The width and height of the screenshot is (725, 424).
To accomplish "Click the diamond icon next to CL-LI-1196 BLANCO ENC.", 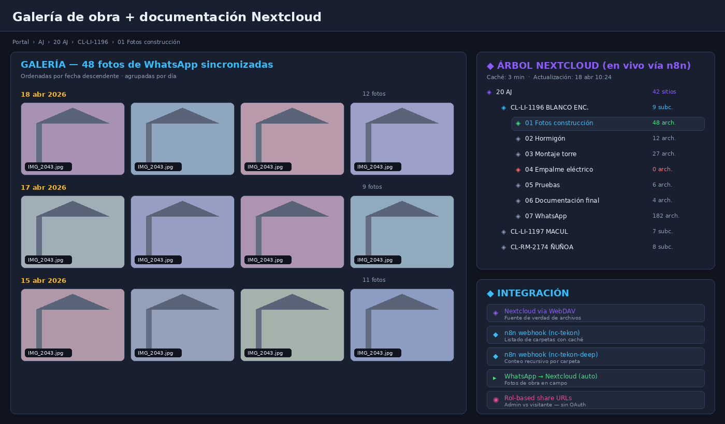I will (503, 108).
